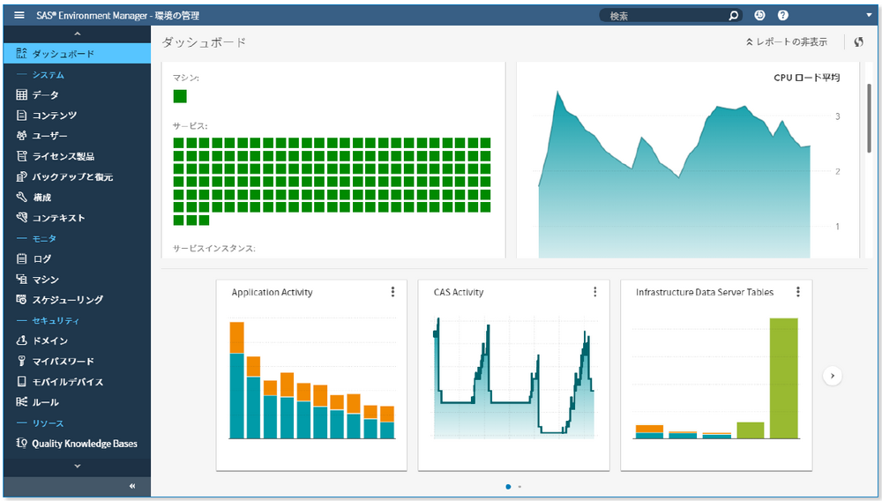Open ライセンス製品 in the sidebar
The image size is (882, 501).
pyautogui.click(x=63, y=156)
